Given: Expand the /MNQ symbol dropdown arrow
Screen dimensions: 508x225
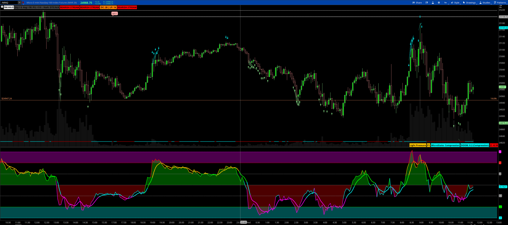Looking at the screenshot, I should point(19,3).
